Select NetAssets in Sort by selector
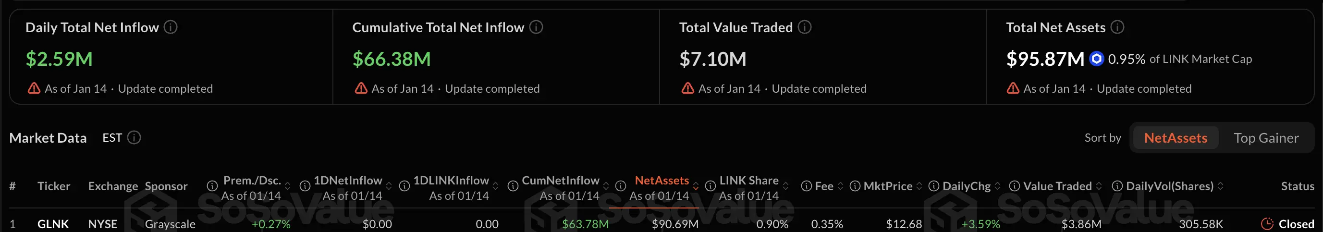The image size is (1323, 232). pos(1176,138)
